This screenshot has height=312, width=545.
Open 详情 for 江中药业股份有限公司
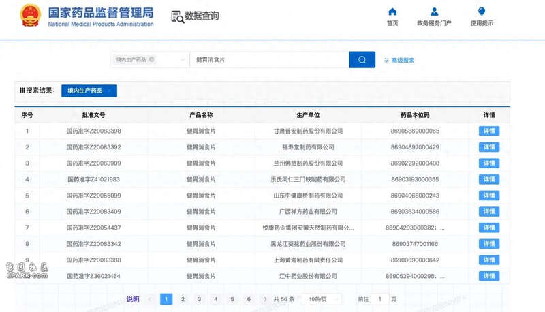(488, 276)
